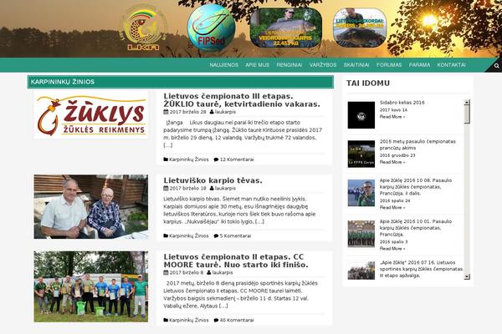502x334 pixels.
Task: Click thumbnail for Apie žūklę 2016 10 08
Action: point(361,193)
